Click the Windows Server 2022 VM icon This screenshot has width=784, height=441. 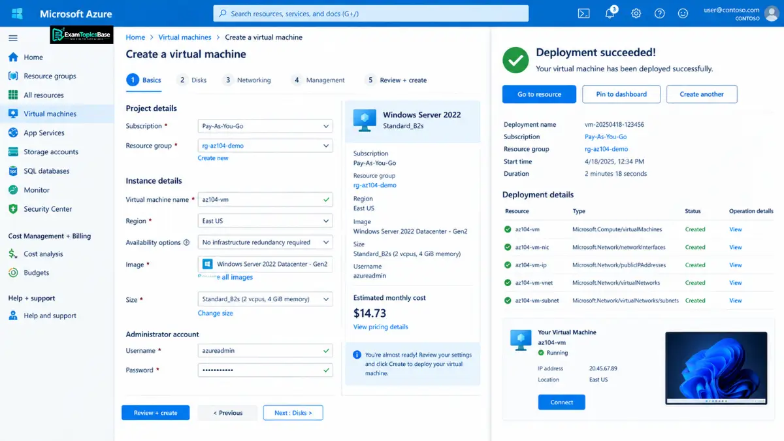coord(364,120)
